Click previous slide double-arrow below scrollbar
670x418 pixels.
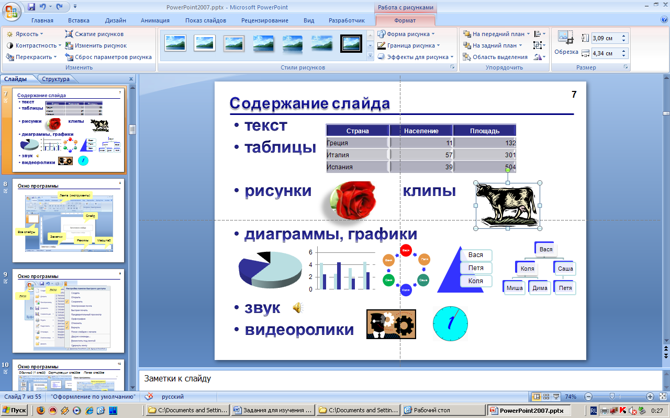[666, 347]
